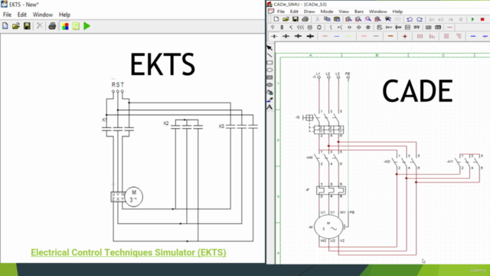Start CADe_SIMU simulation with green play
Viewport: 490px width, 276px height.
pyautogui.click(x=473, y=19)
